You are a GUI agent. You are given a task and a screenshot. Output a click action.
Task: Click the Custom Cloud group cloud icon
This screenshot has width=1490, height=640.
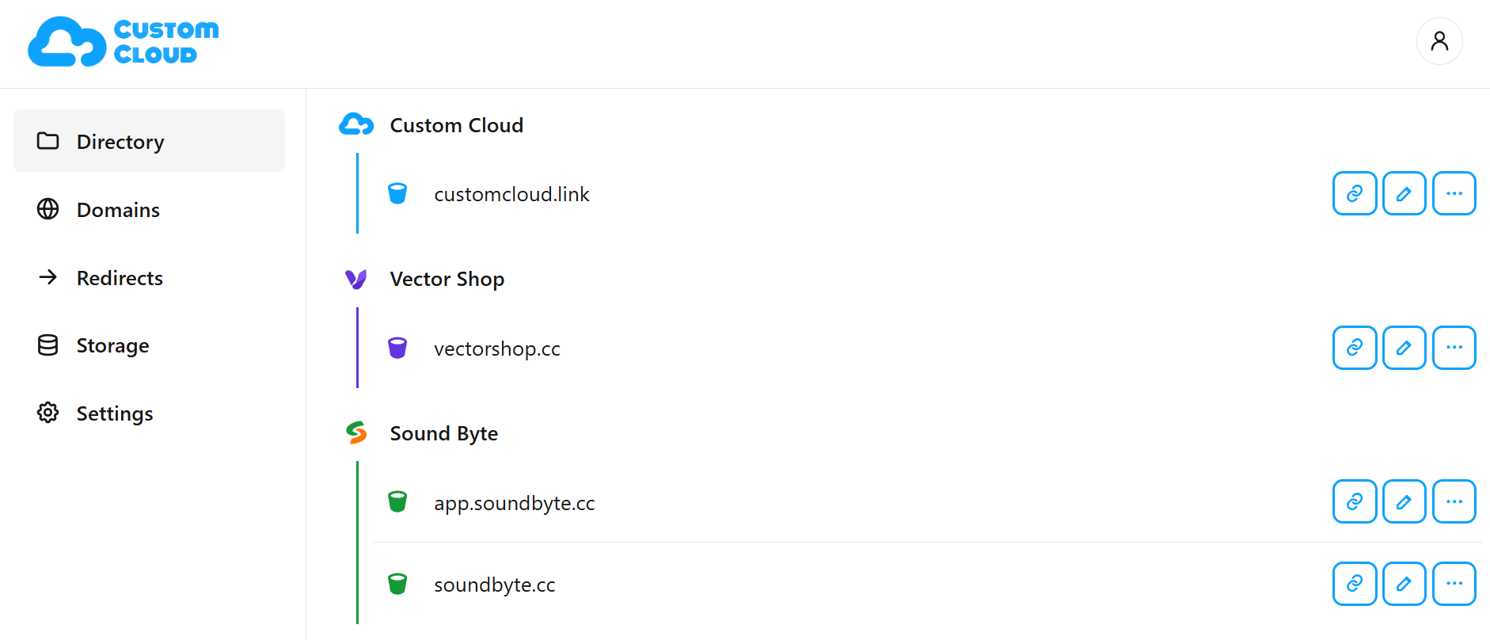tap(356, 124)
